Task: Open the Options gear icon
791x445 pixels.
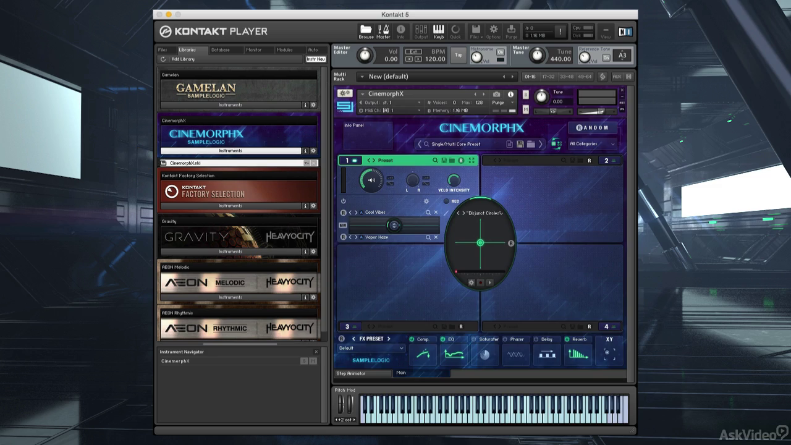Action: coord(494,32)
